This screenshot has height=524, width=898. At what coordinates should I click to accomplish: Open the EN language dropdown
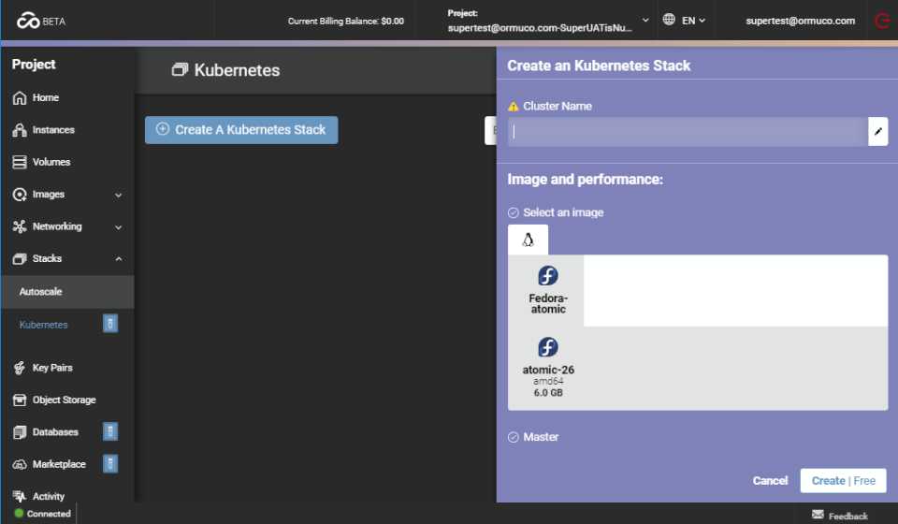tap(684, 21)
